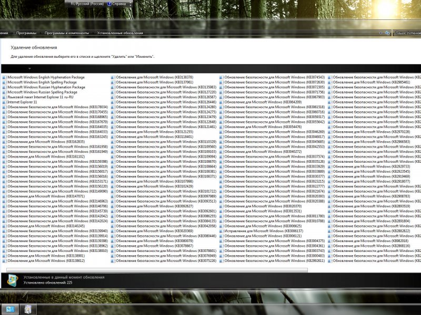Click the icon beside update KB3167679
Viewport: 421px width, 315px height.
[5, 122]
